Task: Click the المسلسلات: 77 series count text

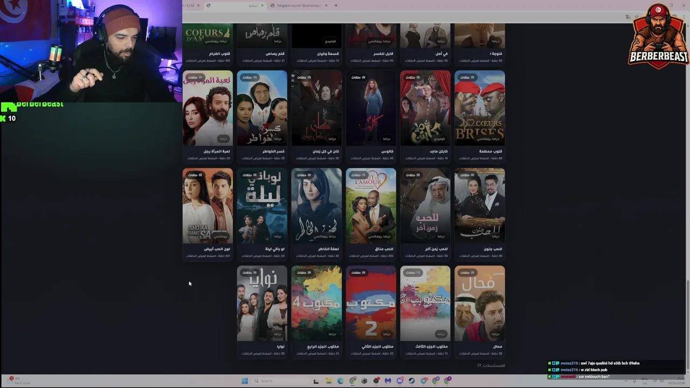Action: click(491, 365)
